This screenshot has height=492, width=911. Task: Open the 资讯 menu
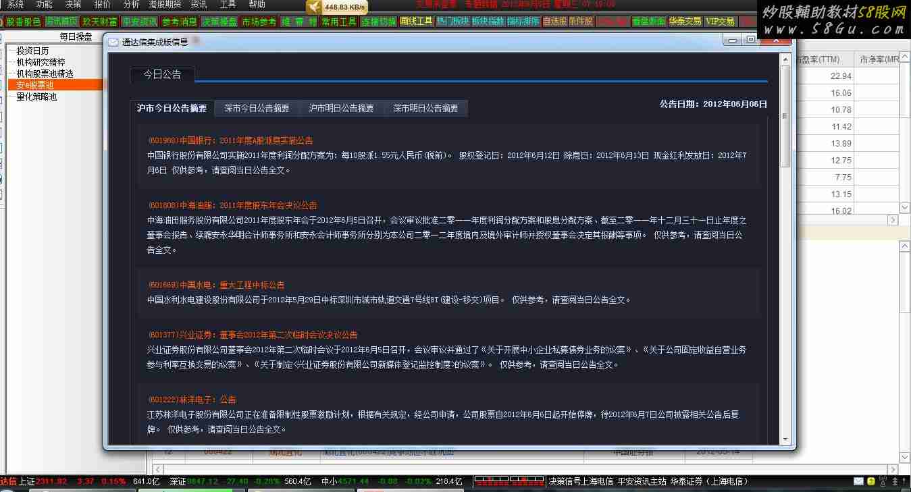(x=199, y=5)
